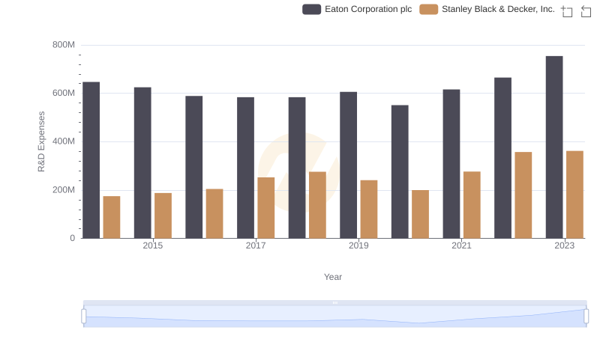Select the Eaton bar for 2020

pos(400,171)
